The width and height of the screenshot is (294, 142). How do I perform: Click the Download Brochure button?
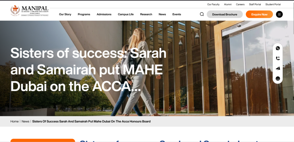click(x=225, y=14)
